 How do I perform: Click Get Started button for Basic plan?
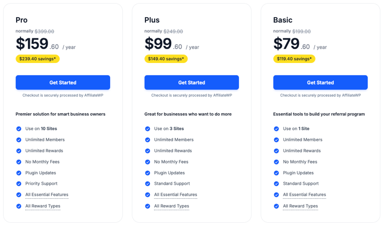click(x=320, y=82)
